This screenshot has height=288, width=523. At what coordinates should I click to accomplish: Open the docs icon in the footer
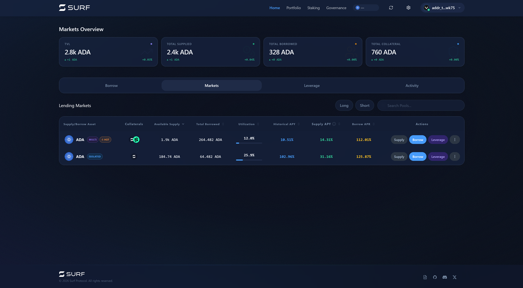click(425, 277)
